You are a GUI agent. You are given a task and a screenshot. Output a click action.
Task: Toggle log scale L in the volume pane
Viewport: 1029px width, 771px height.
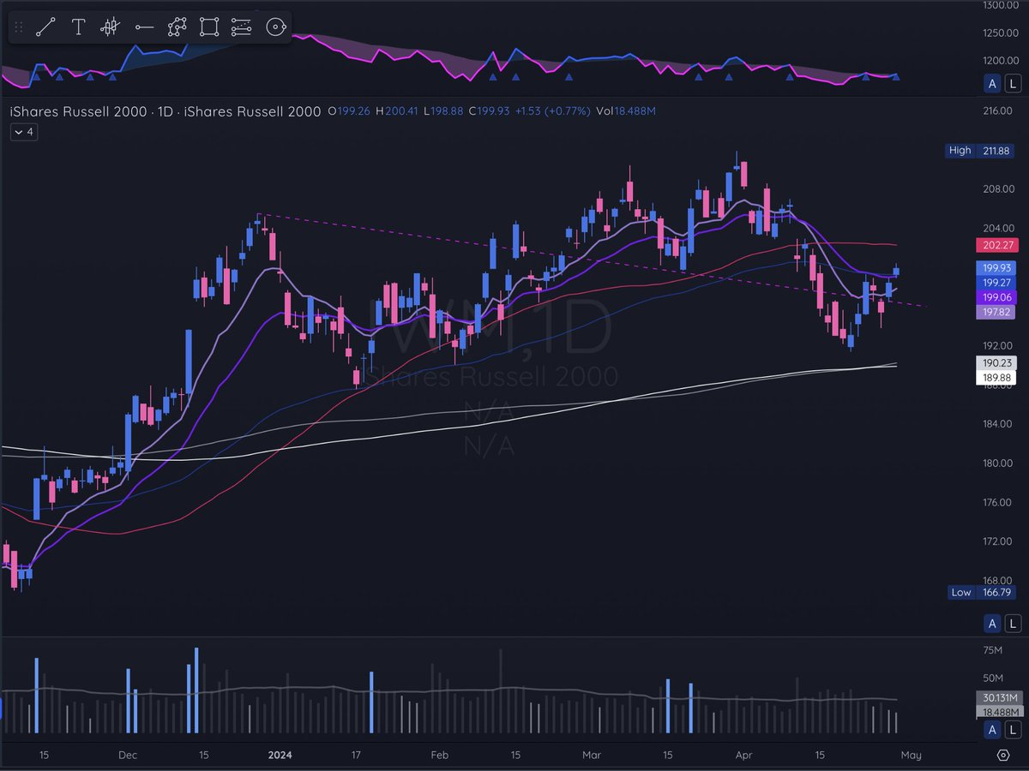(1013, 730)
